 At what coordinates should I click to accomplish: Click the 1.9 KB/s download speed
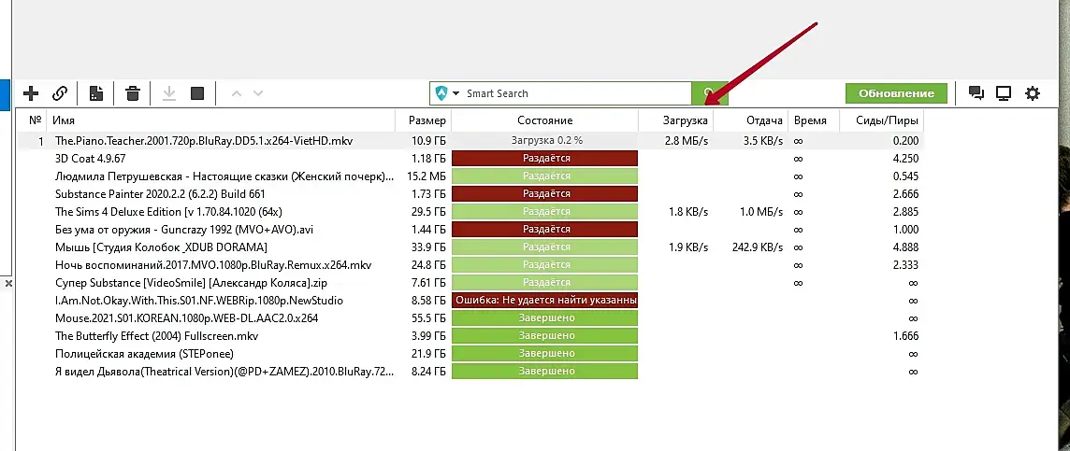(x=688, y=247)
